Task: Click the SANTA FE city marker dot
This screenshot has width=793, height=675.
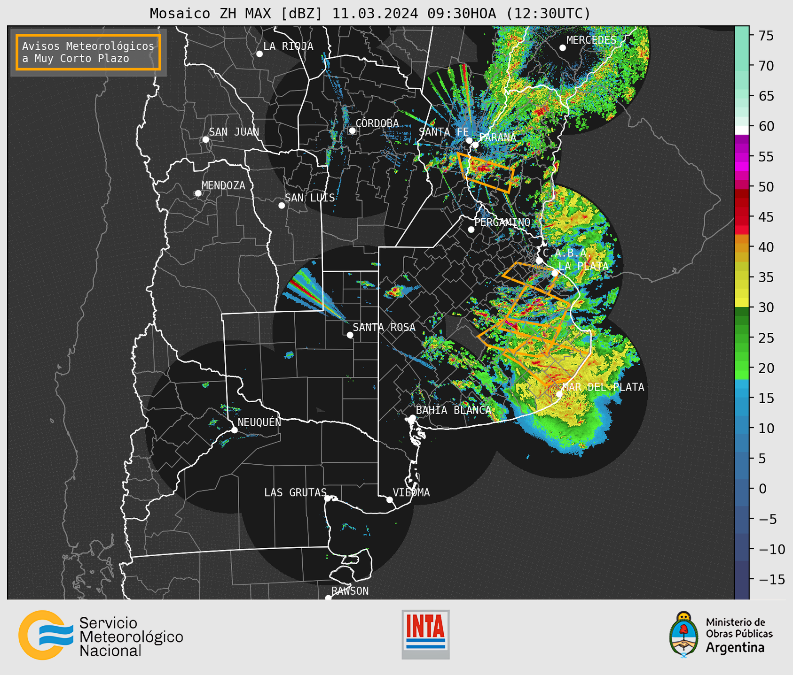Action: (469, 140)
